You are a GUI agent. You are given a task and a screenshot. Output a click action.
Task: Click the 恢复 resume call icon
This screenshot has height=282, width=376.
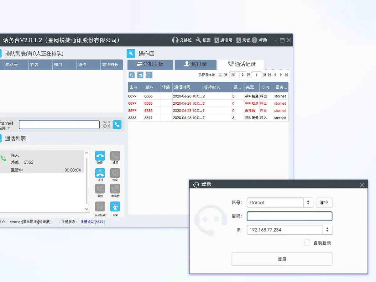point(115,173)
